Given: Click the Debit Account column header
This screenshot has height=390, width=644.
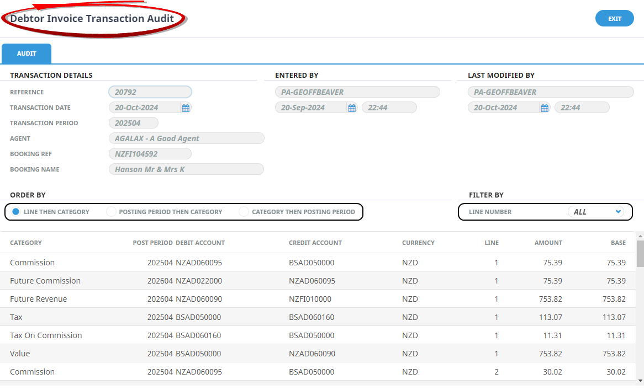Looking at the screenshot, I should [200, 243].
